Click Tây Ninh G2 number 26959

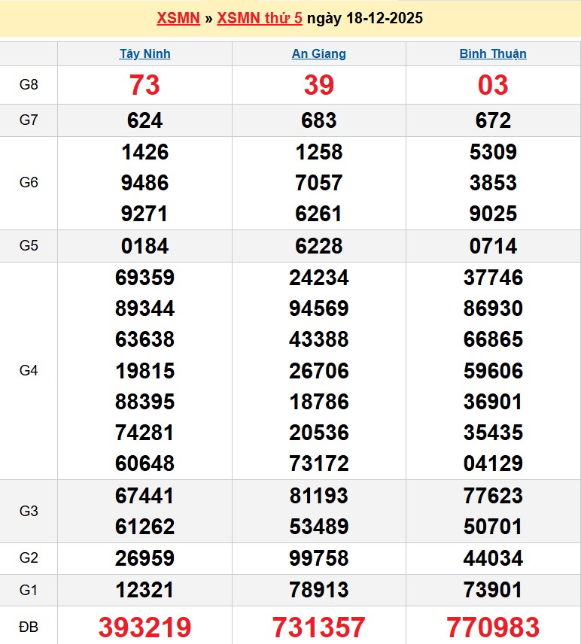pyautogui.click(x=144, y=558)
